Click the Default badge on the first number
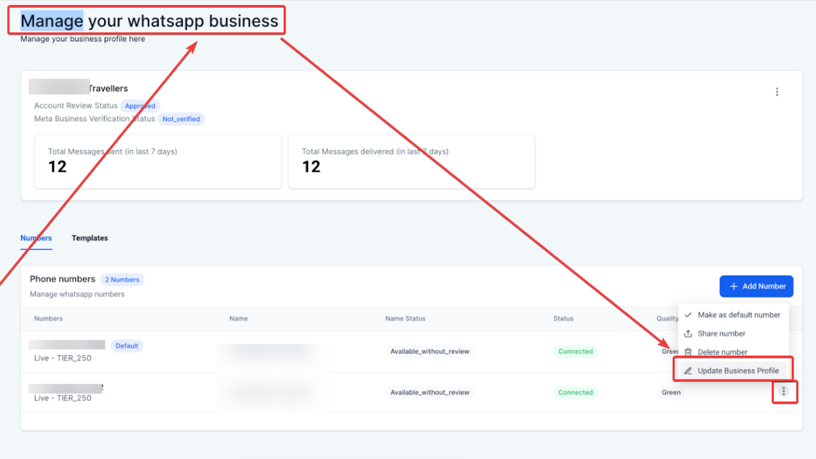Image resolution: width=816 pixels, height=459 pixels. tap(126, 346)
